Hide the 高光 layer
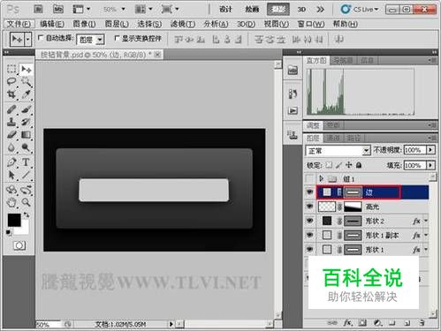The width and height of the screenshot is (441, 331). coord(309,207)
